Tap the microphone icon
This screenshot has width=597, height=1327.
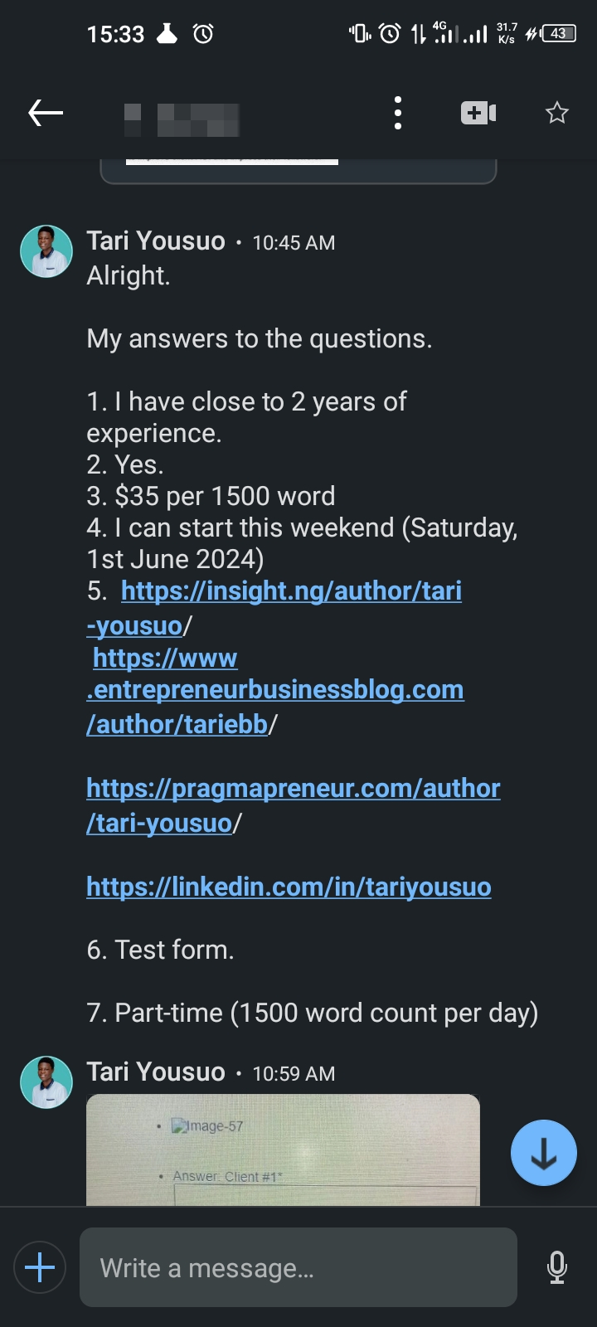tap(557, 1267)
